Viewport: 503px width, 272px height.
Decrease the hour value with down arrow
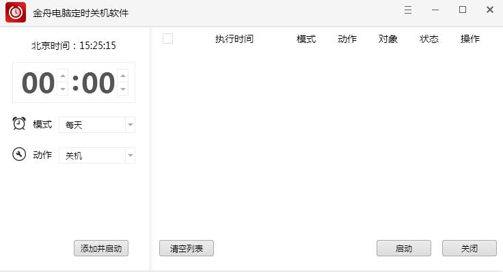point(63,89)
